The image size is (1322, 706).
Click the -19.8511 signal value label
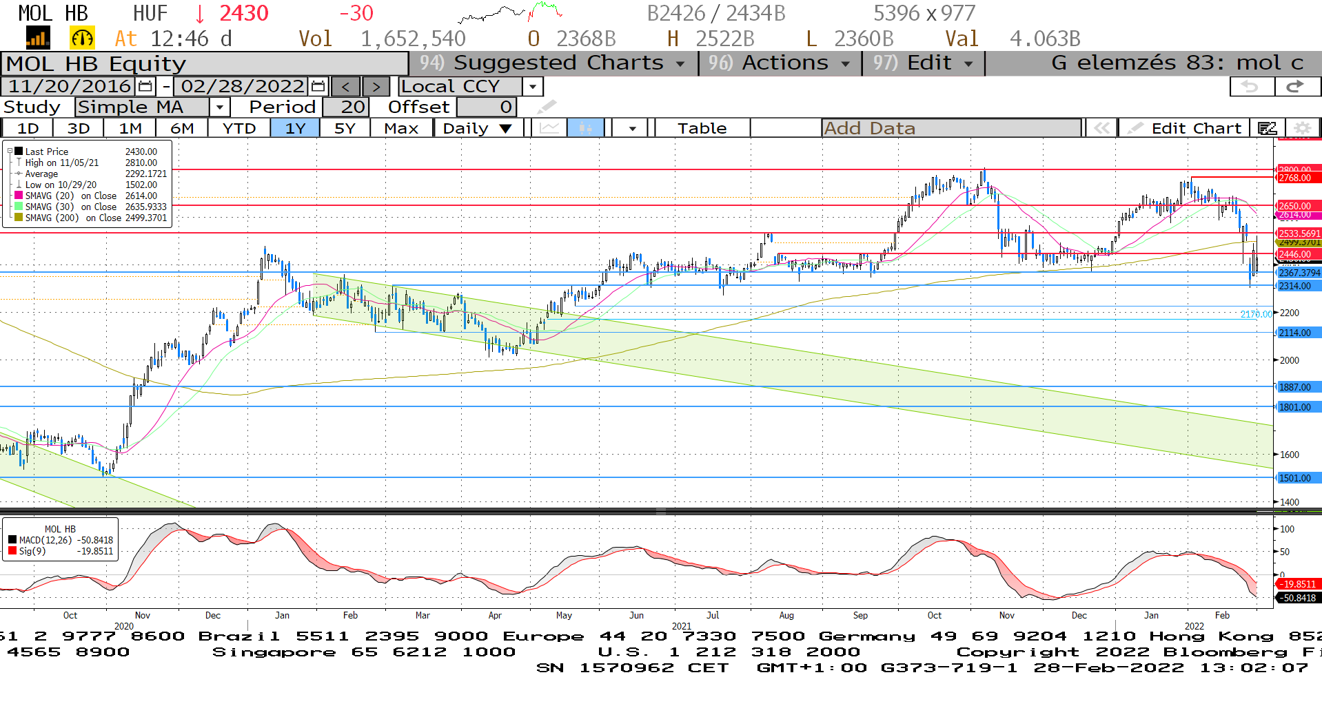(x=1299, y=584)
